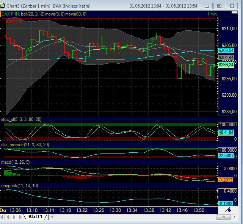243x224 pixels.
Task: Click the 6303,54 price marker
Action: (226, 50)
